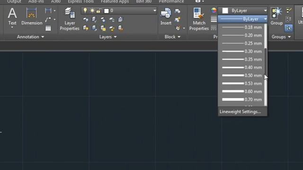The image size is (303, 170).
Task: Open the Add-ins ribbon tab
Action: point(36,1)
